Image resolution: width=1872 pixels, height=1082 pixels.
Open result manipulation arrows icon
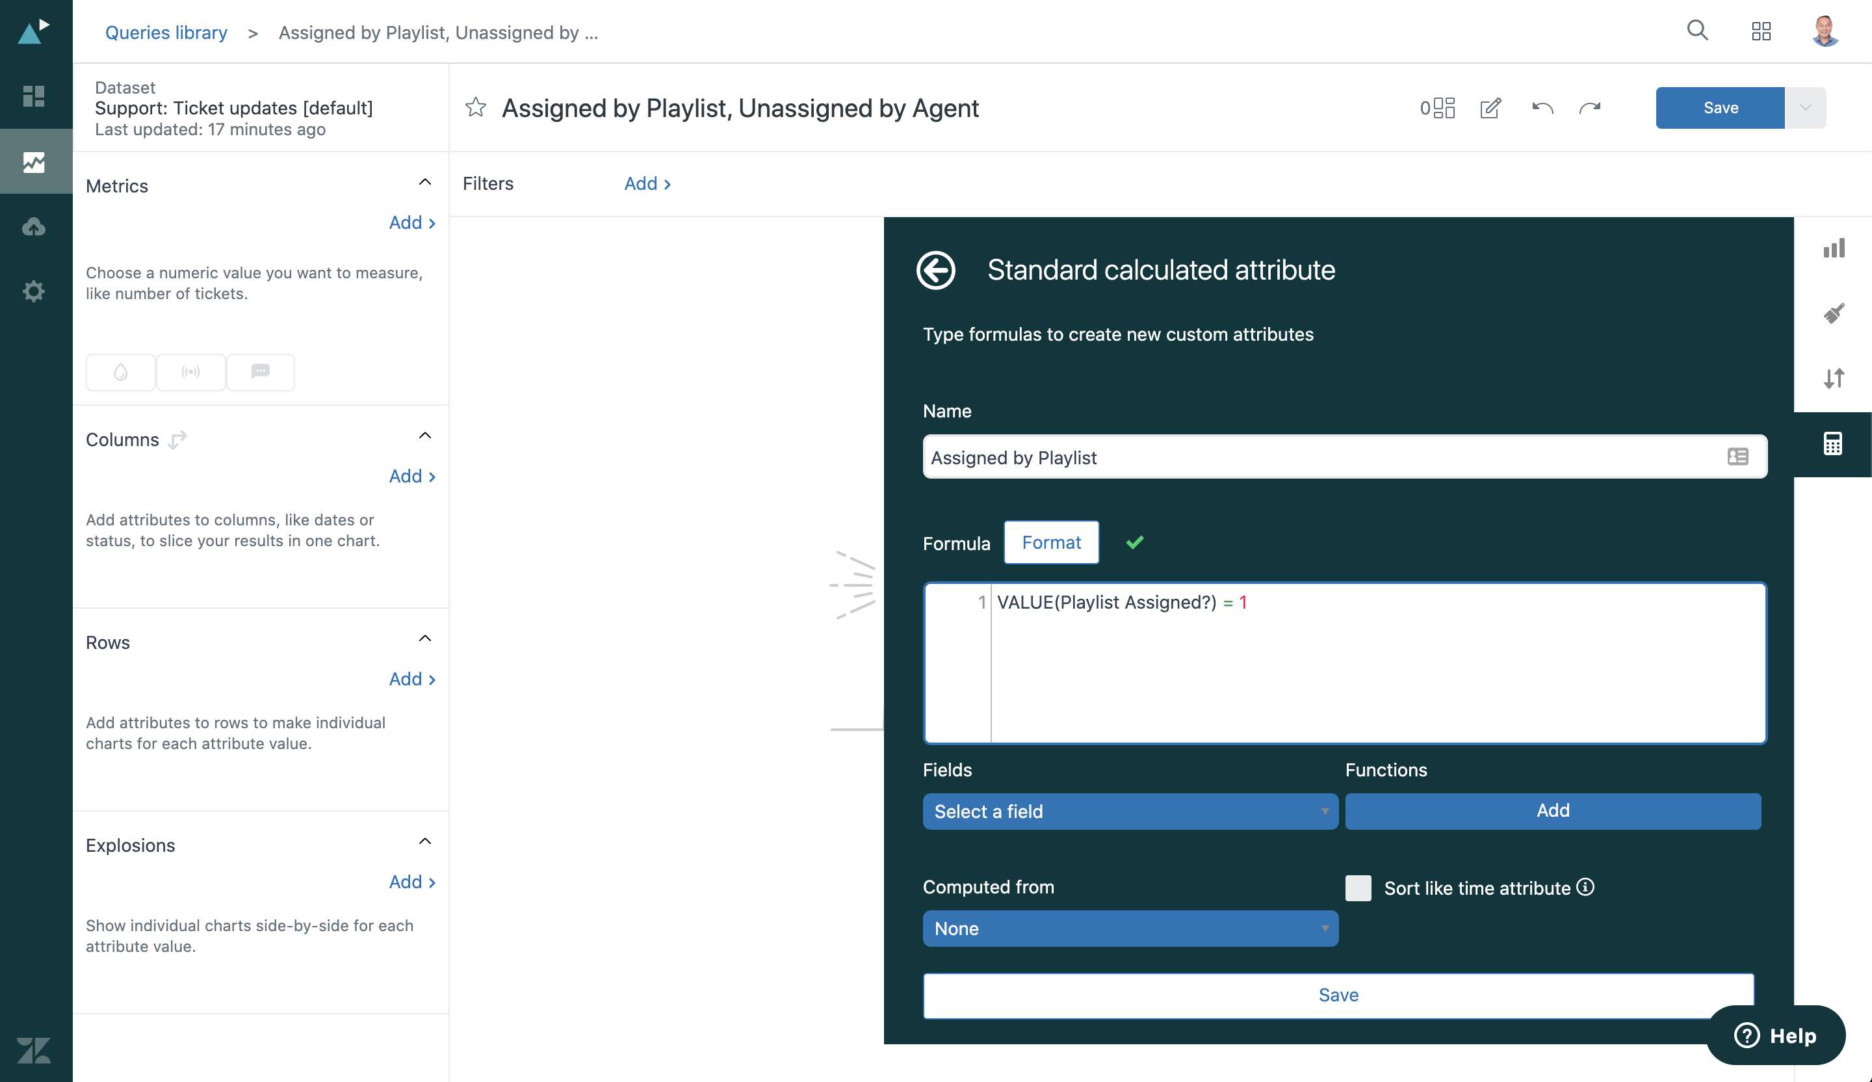1834,378
